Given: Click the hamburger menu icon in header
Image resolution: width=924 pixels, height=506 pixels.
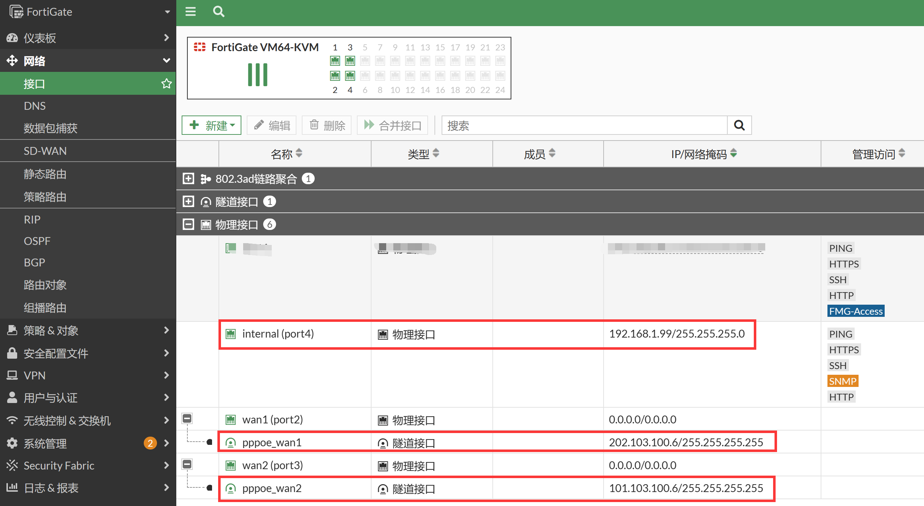Looking at the screenshot, I should click(191, 12).
